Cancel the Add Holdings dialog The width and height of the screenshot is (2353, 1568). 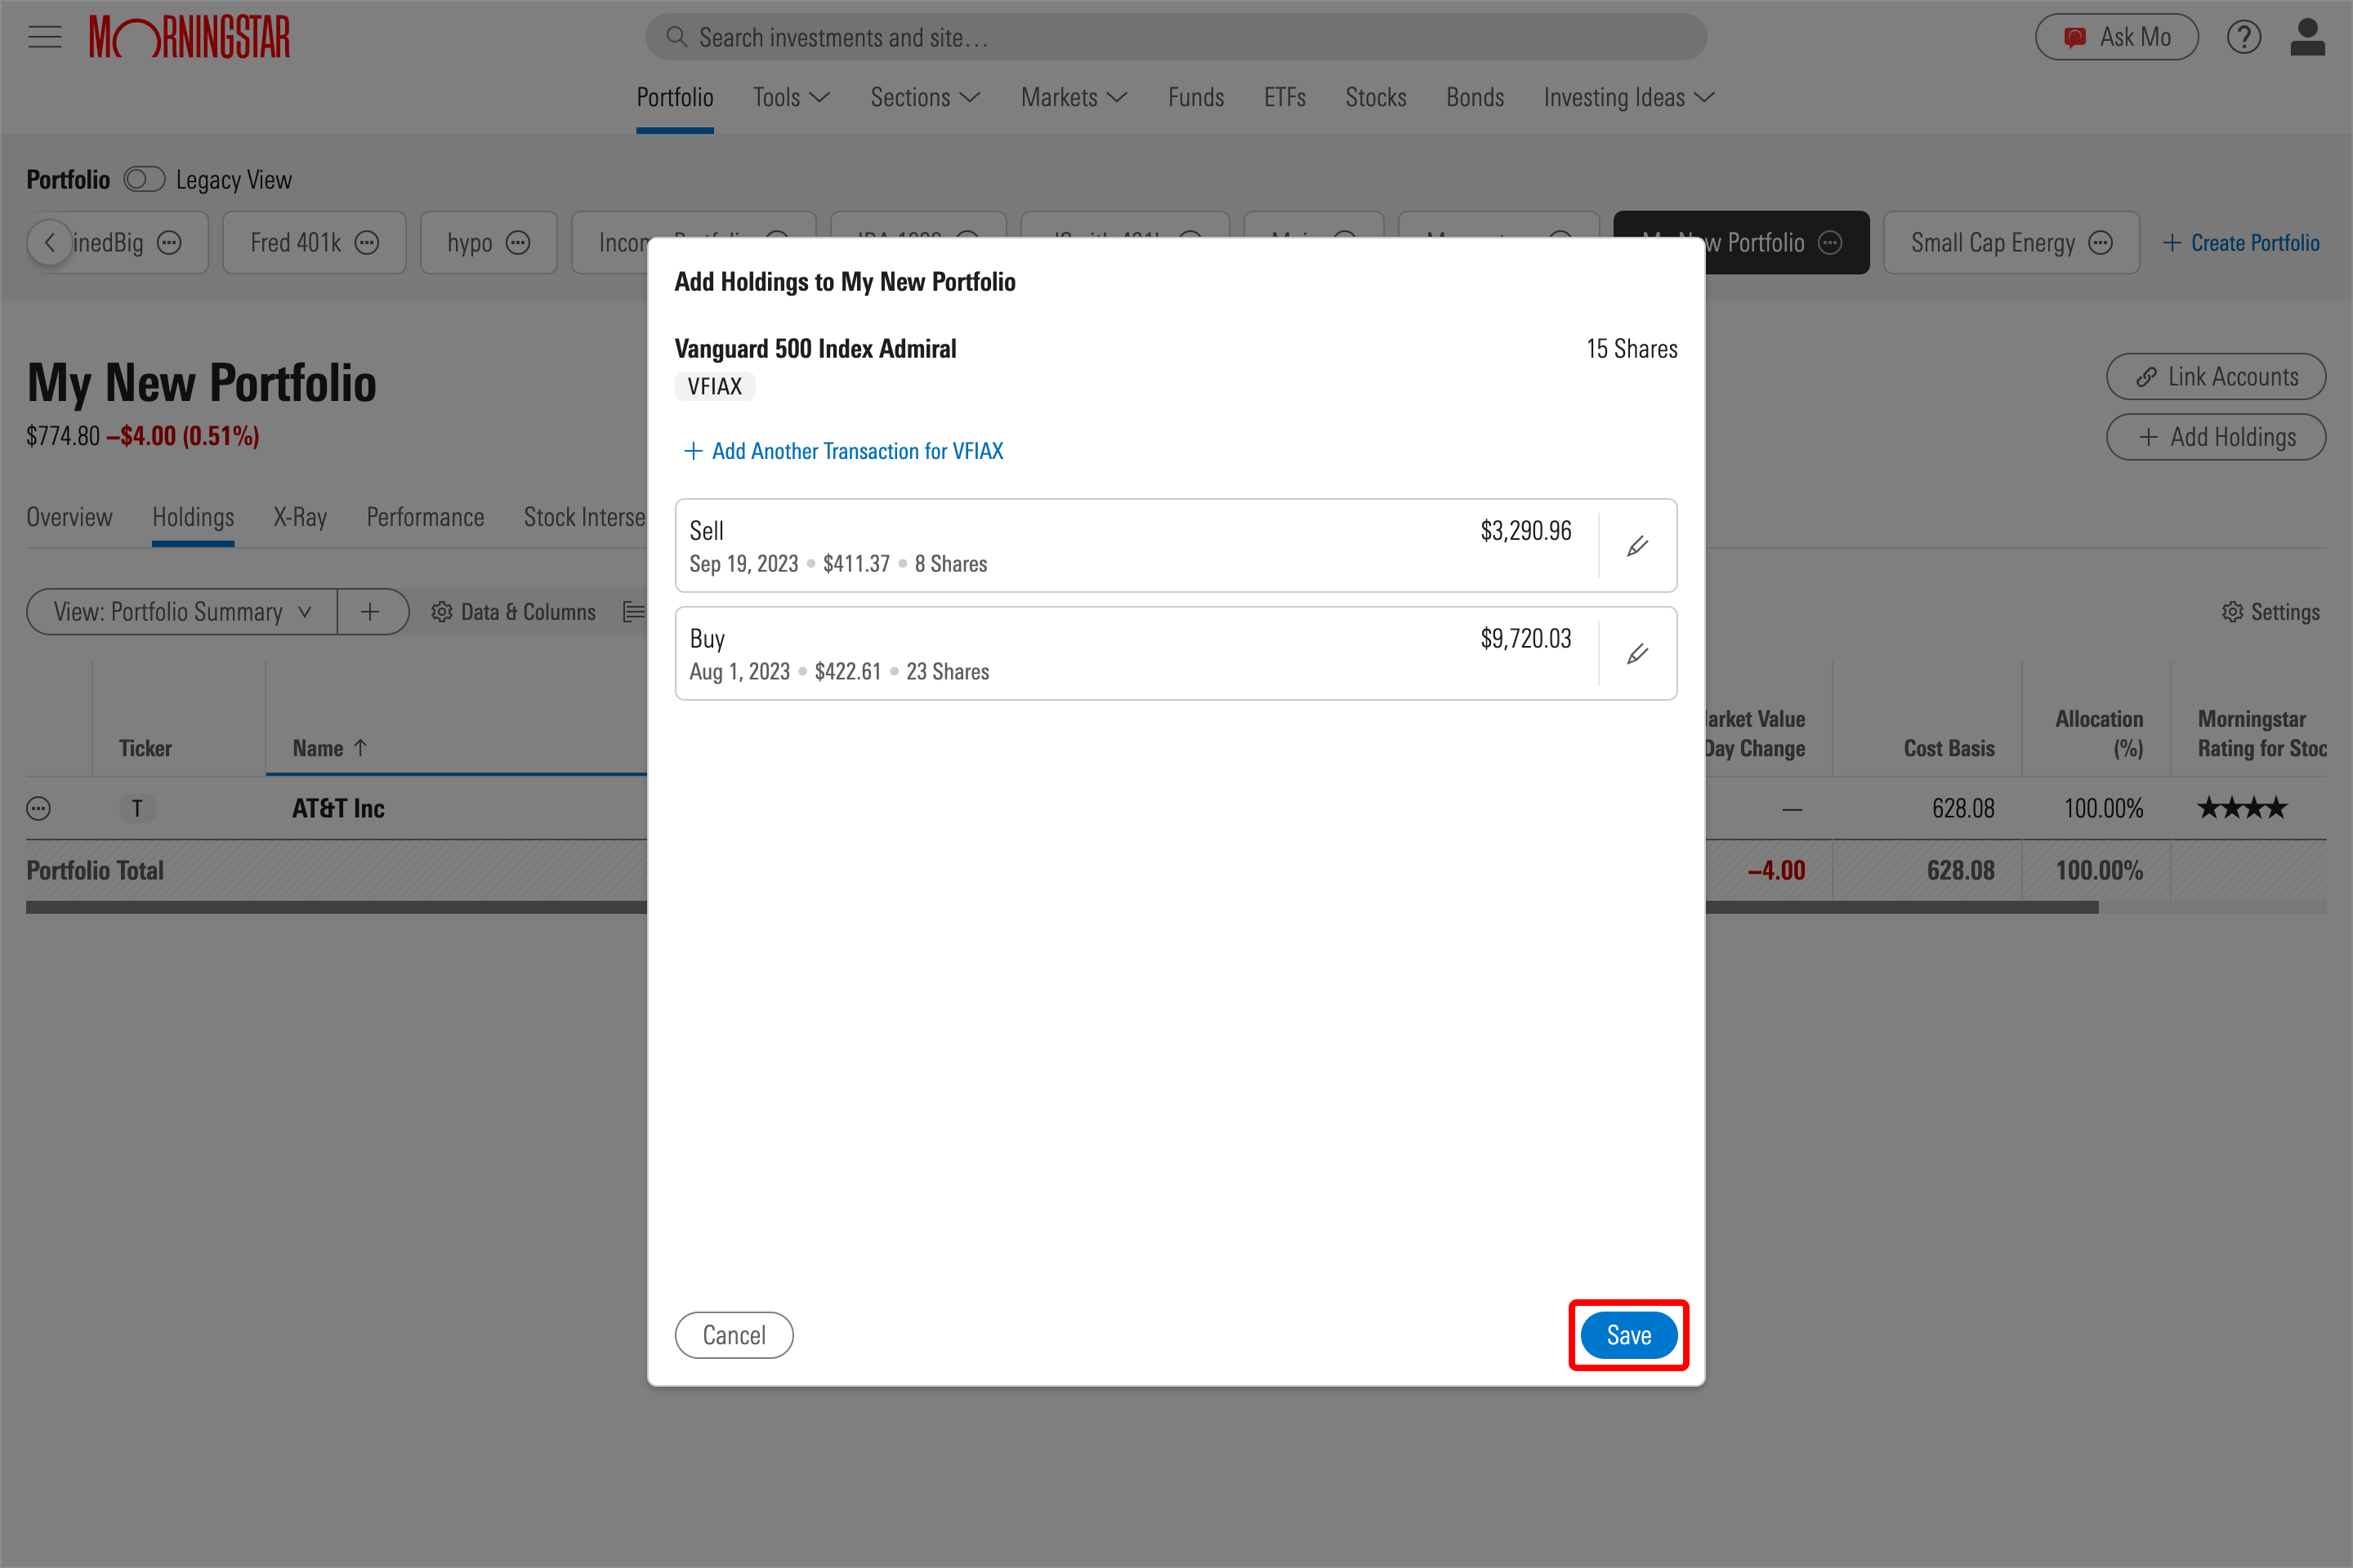734,1335
